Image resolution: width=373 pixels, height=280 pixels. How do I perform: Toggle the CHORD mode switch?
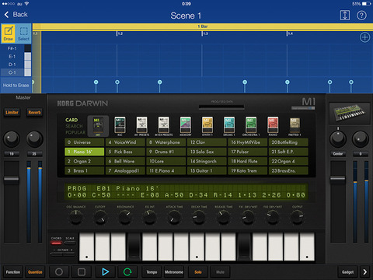(x=56, y=243)
